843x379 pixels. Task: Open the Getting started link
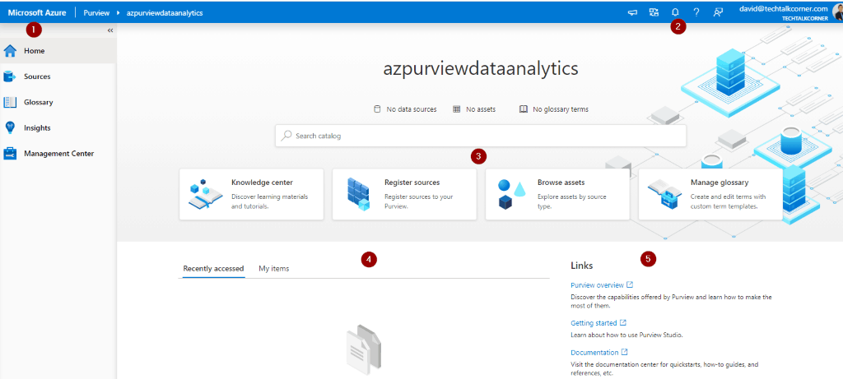tap(594, 322)
